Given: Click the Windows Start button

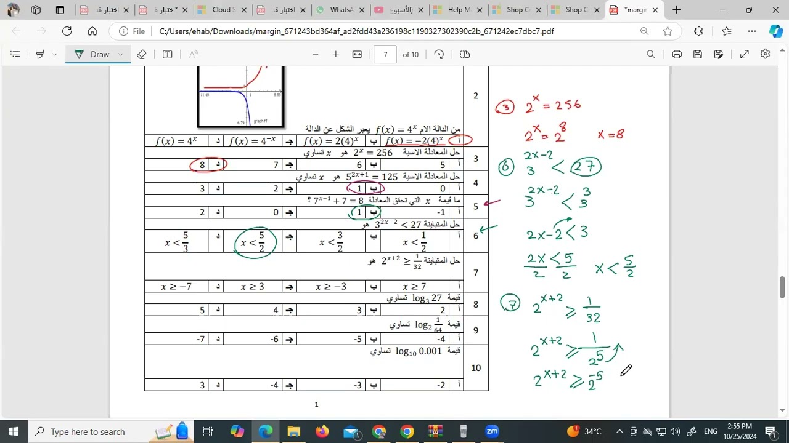Looking at the screenshot, I should click(x=13, y=431).
